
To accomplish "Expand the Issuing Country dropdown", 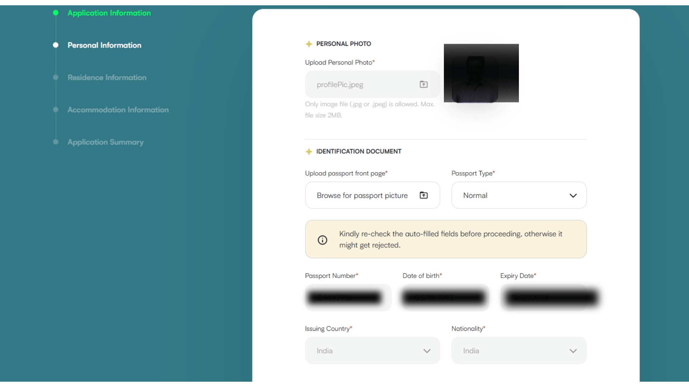I will pyautogui.click(x=372, y=351).
